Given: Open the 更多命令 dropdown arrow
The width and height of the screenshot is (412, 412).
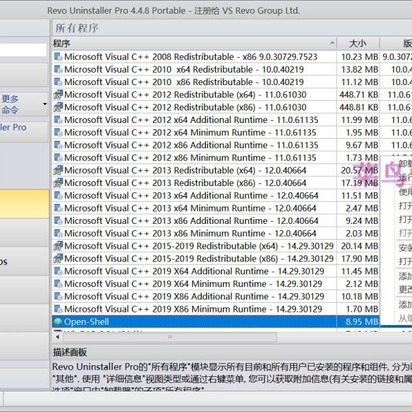Looking at the screenshot, I should coord(45,104).
